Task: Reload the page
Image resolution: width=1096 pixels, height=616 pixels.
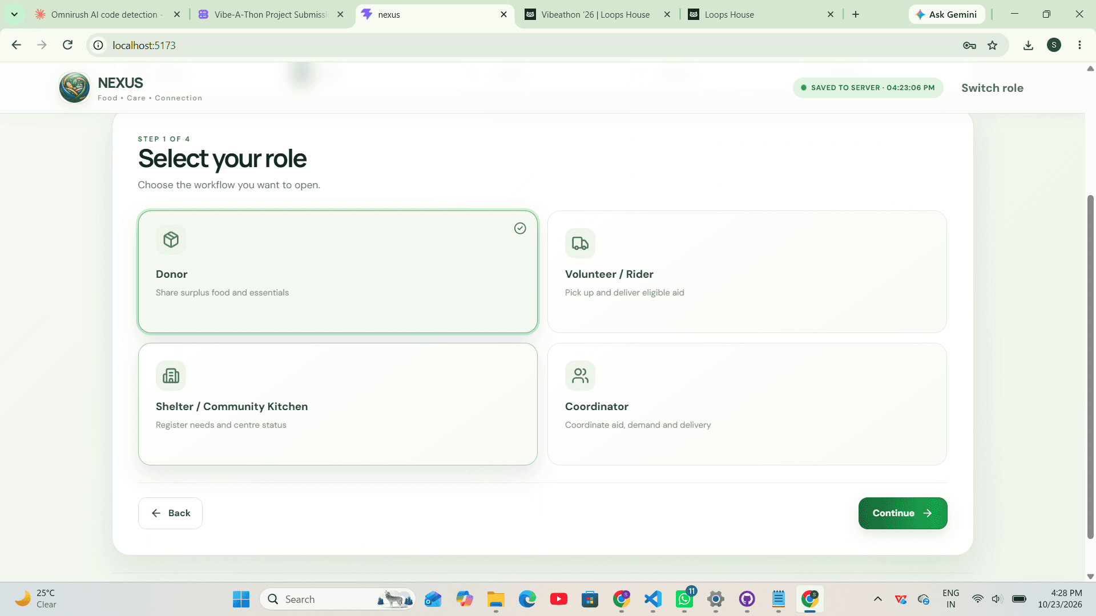Action: coord(67,45)
